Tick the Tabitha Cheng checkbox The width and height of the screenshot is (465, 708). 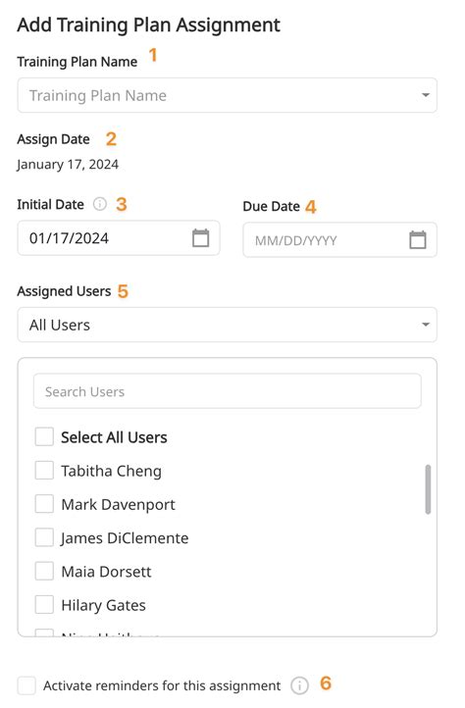click(x=44, y=470)
